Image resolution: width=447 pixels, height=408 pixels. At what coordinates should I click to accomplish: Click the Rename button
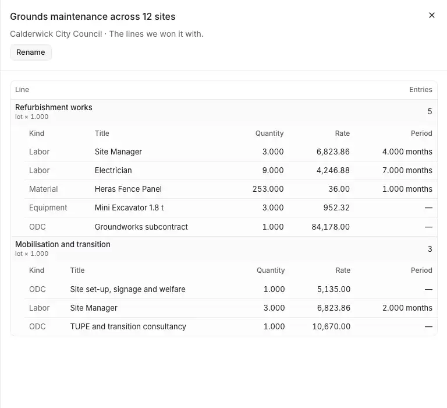pyautogui.click(x=31, y=52)
